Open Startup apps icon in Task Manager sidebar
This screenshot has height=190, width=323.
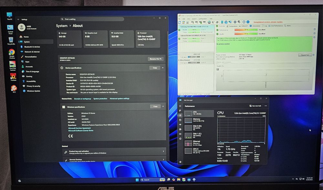click(x=180, y=125)
